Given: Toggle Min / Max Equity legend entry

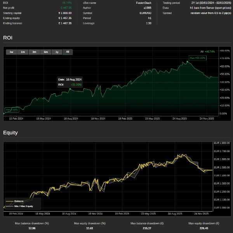Looking at the screenshot, I should [24, 206].
